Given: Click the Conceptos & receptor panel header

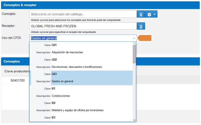Looking at the screenshot, I should [x=100, y=5].
